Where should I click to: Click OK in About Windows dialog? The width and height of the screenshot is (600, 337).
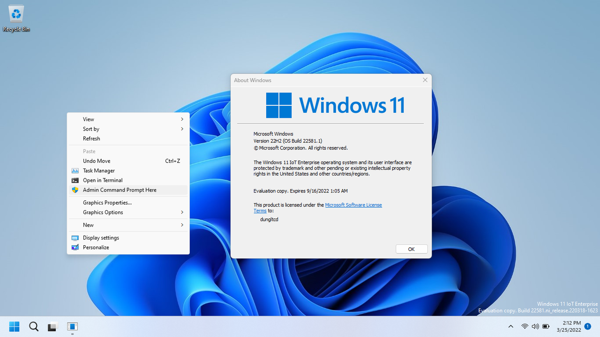412,249
